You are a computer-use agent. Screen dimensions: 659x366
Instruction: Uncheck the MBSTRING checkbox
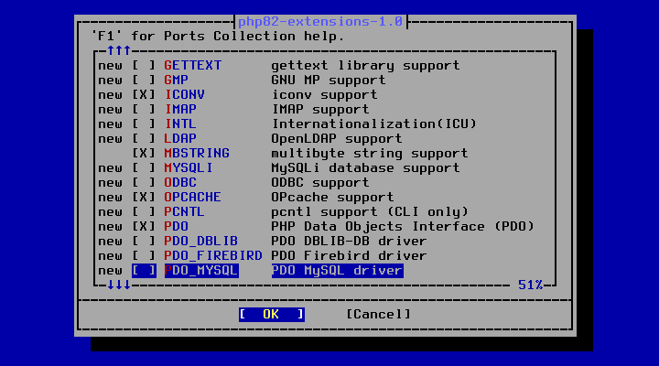144,154
